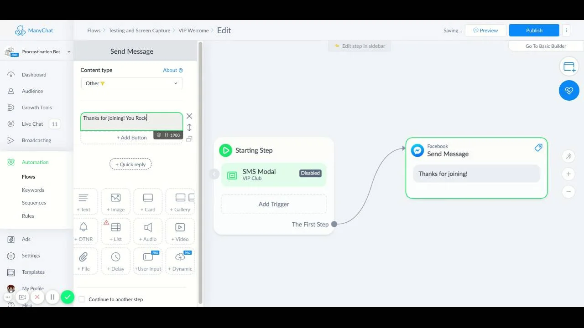Add a Gallery content block
Screen dimensions: 584x328
(180, 202)
